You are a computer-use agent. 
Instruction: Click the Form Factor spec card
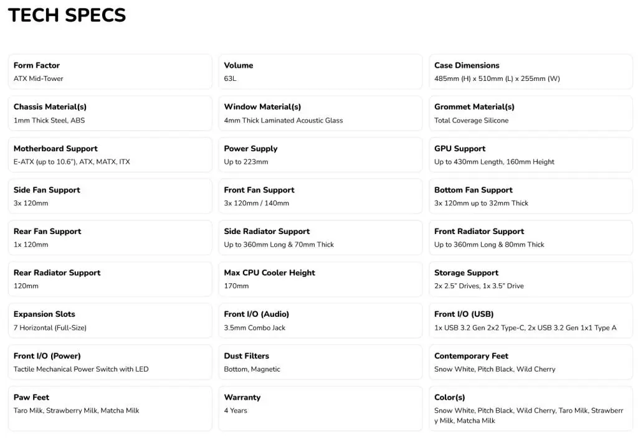click(110, 72)
